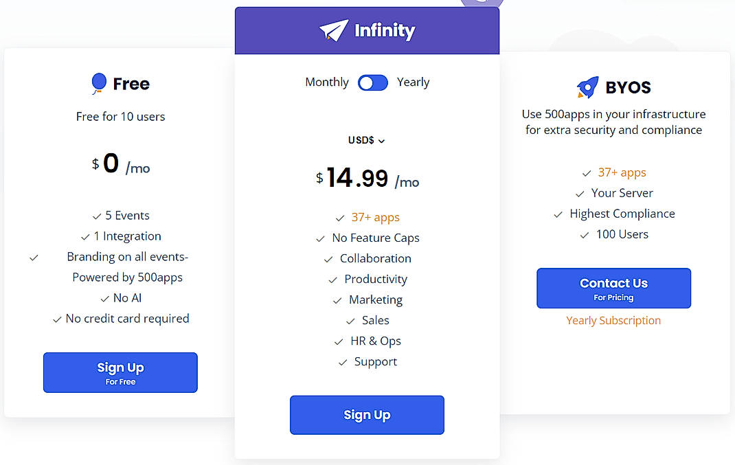Toggle billing from Yearly to Monthly
This screenshot has height=465, width=735.
[x=373, y=82]
